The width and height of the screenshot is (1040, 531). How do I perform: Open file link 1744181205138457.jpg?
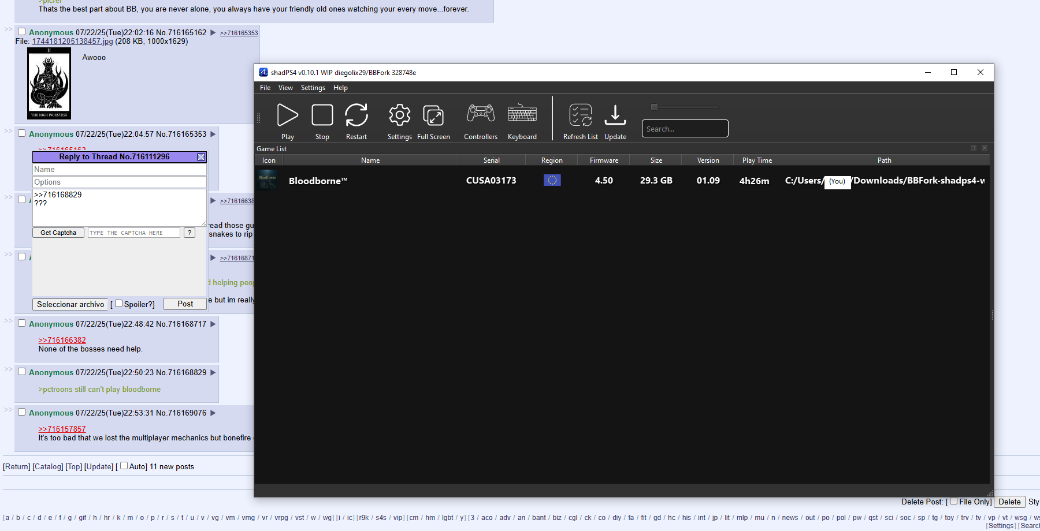[x=72, y=41]
